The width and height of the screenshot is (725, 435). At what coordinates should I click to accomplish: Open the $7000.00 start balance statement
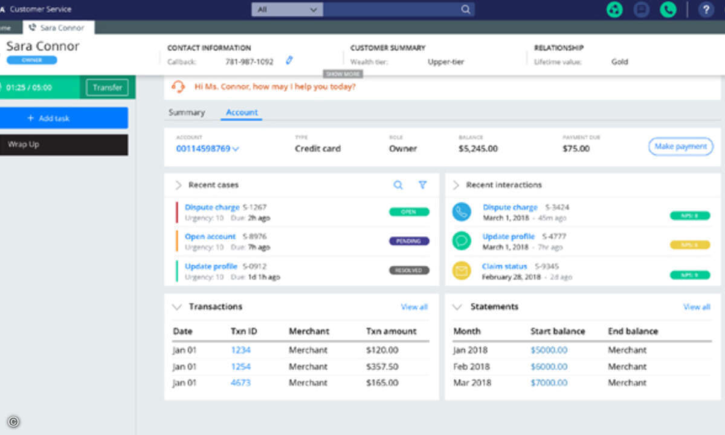click(x=549, y=383)
